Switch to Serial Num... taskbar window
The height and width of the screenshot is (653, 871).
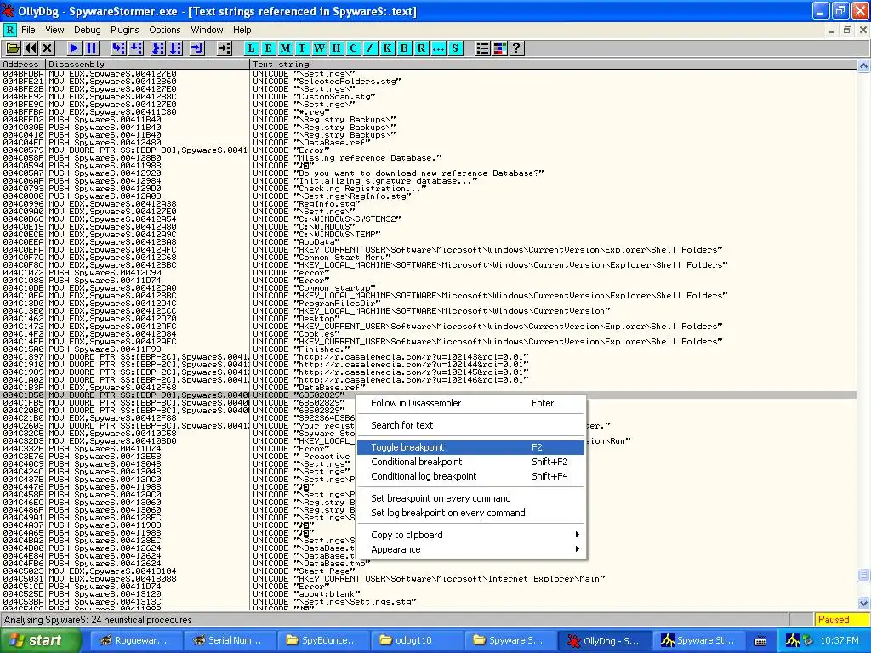pos(230,641)
